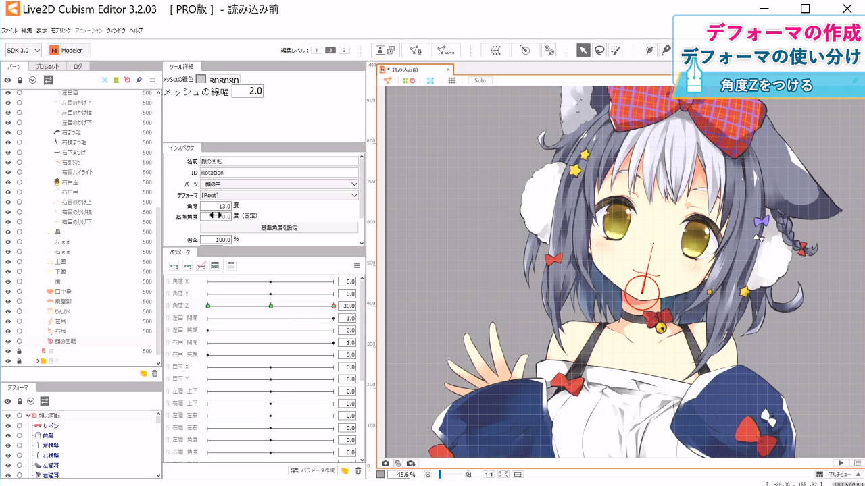The height and width of the screenshot is (486, 865).
Task: Hide the 口中身 part
Action: [x=8, y=292]
